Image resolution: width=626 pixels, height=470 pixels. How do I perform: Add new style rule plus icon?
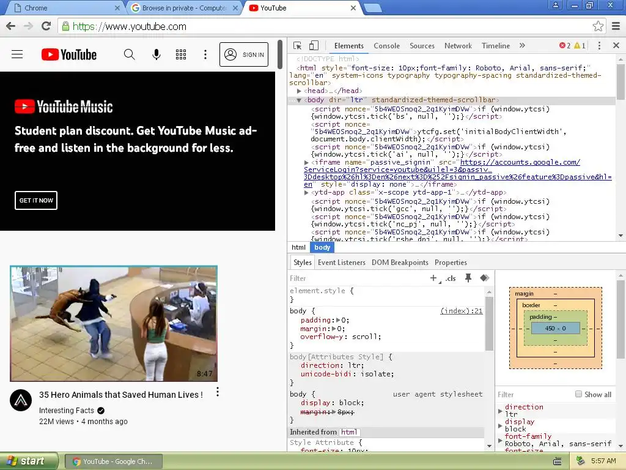pos(433,278)
